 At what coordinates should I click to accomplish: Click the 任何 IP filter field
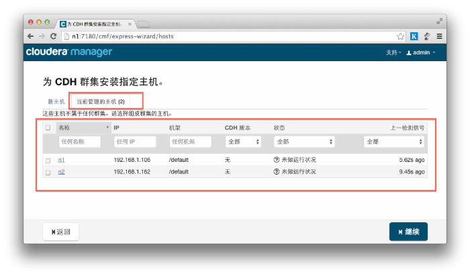(x=134, y=142)
